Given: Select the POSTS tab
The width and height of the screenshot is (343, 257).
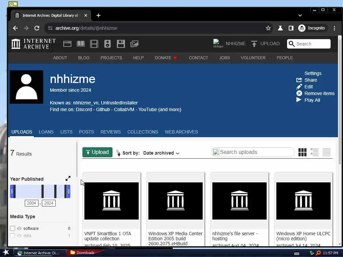Looking at the screenshot, I should [86, 132].
